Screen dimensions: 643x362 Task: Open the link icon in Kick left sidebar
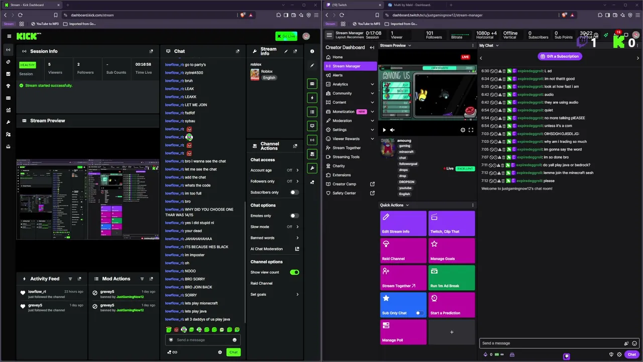tap(8, 62)
